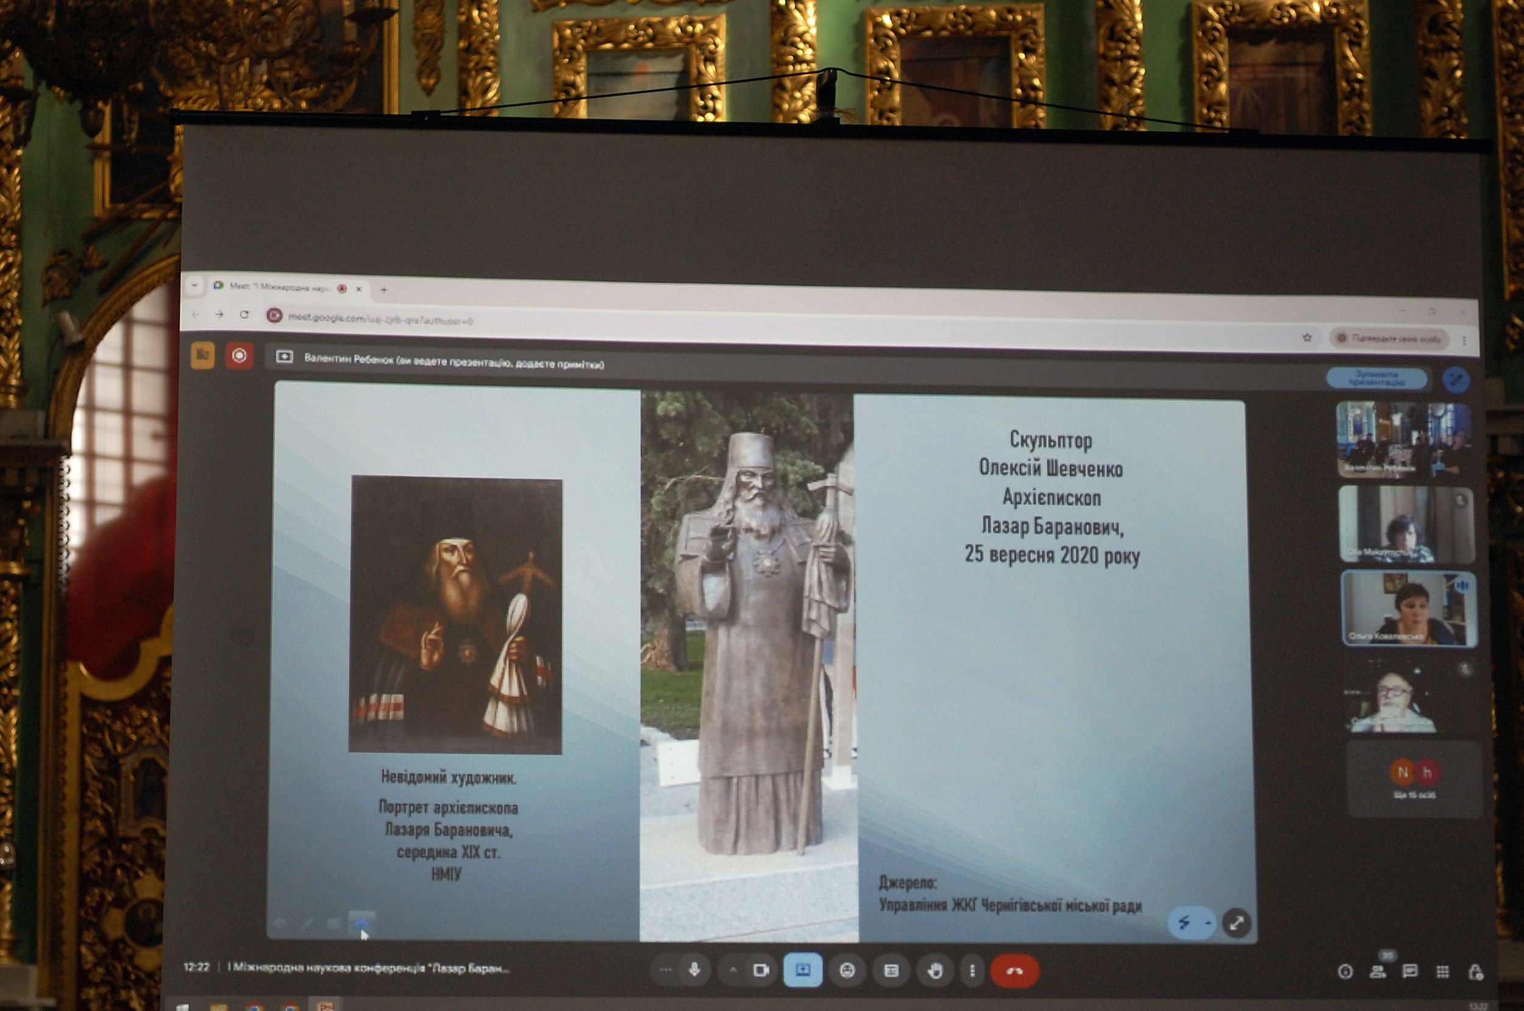Viewport: 1524px width, 1011px height.
Task: Bookmark this page with the star
Action: click(1308, 337)
